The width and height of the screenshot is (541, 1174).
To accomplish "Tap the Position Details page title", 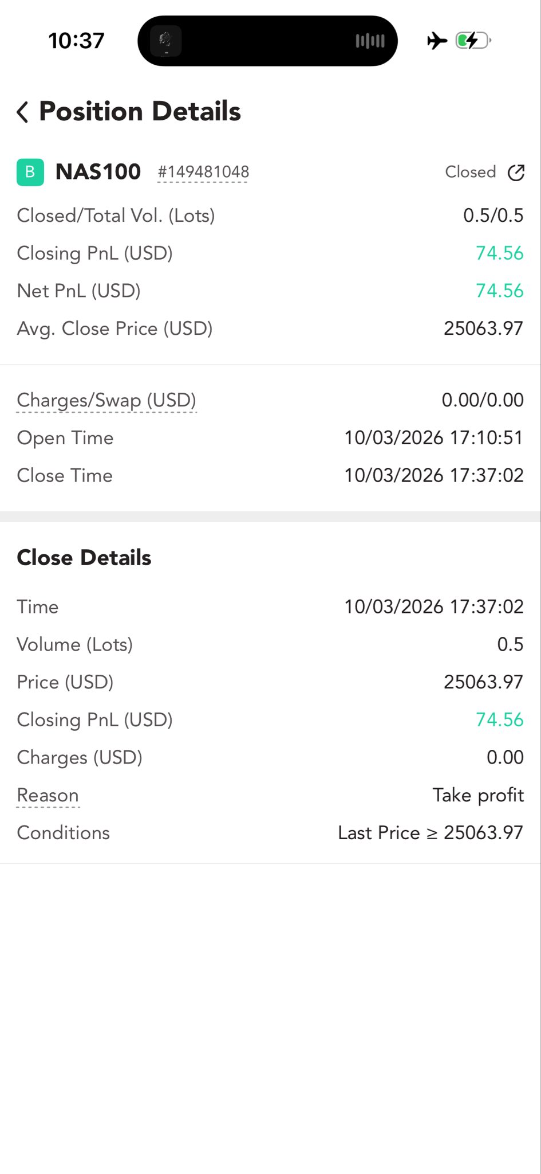I will (x=140, y=111).
